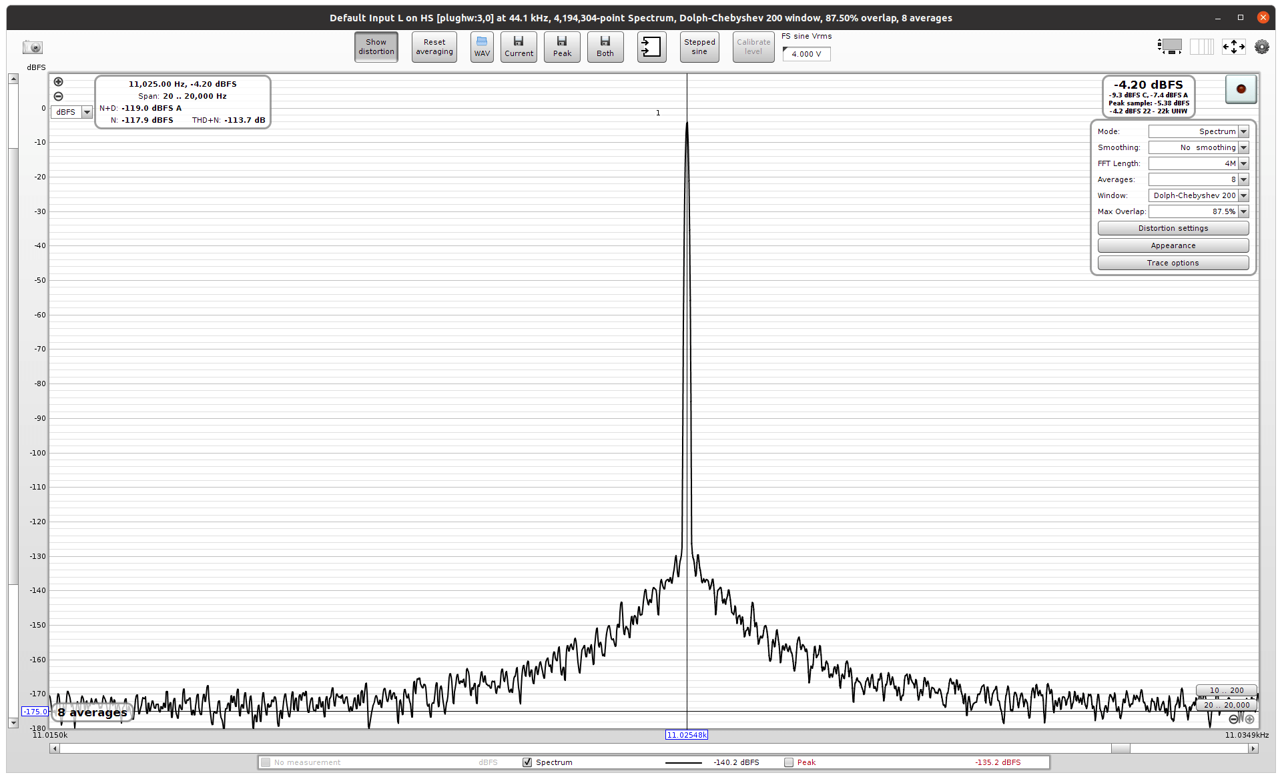Open Distortion settings

pyautogui.click(x=1173, y=228)
